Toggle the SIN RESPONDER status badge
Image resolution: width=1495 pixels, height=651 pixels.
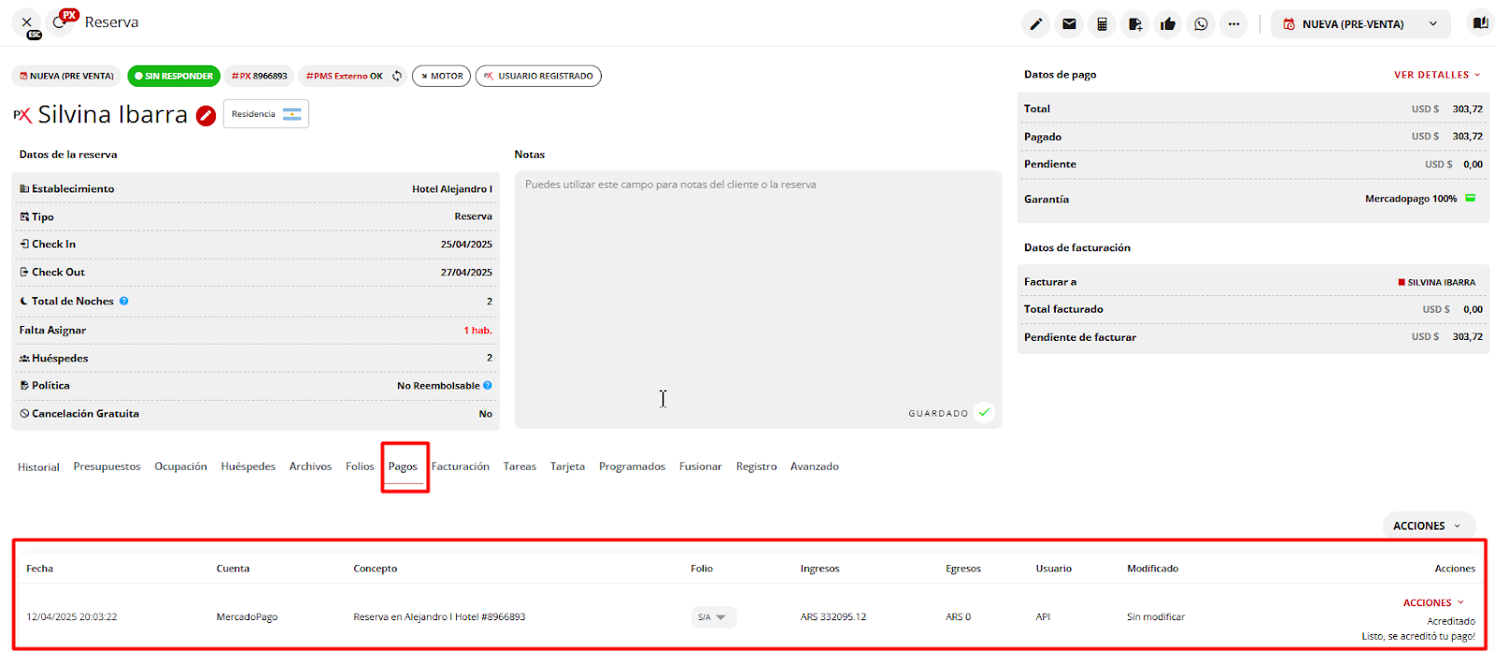tap(174, 77)
